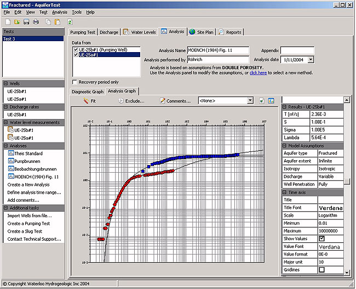Click Create a New Analysis link
The image size is (356, 289).
coord(29,185)
